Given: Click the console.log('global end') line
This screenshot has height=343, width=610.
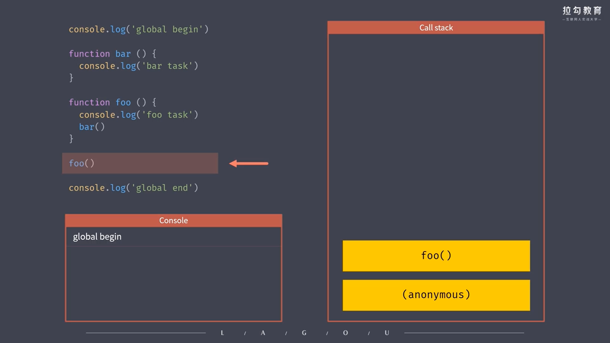Looking at the screenshot, I should pos(133,188).
